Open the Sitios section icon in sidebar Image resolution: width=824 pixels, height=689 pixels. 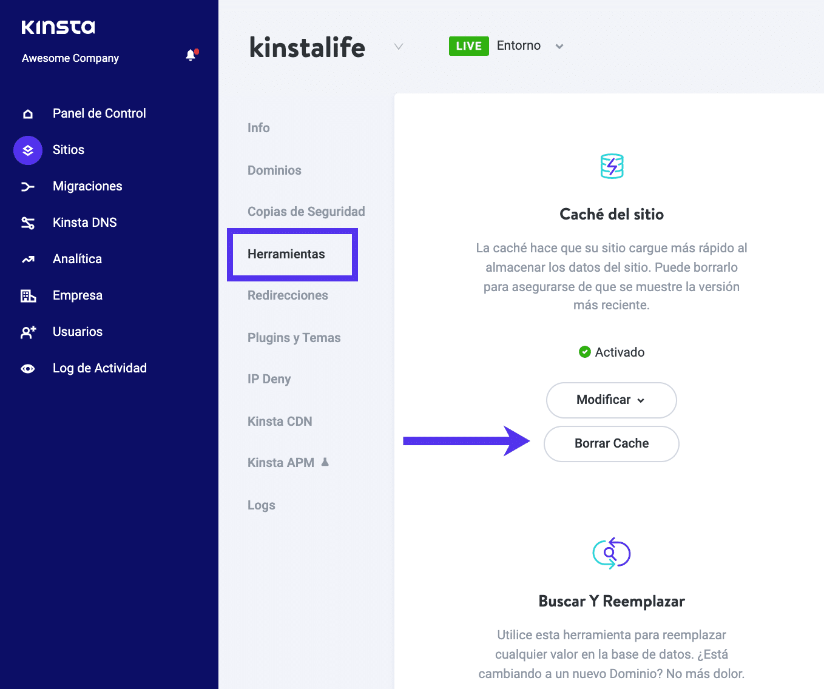(x=27, y=150)
